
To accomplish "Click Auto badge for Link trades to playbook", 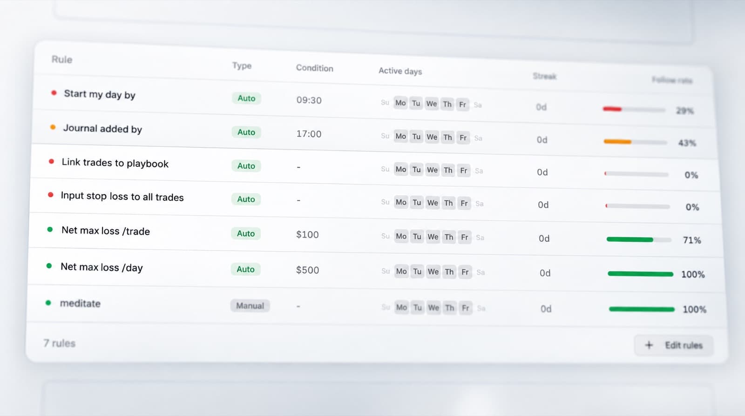I will [x=246, y=165].
